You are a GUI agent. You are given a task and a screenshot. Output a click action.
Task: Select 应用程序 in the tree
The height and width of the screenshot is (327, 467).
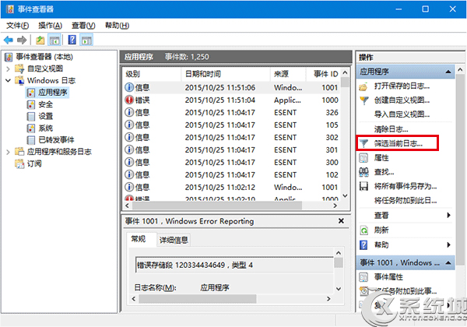click(47, 93)
